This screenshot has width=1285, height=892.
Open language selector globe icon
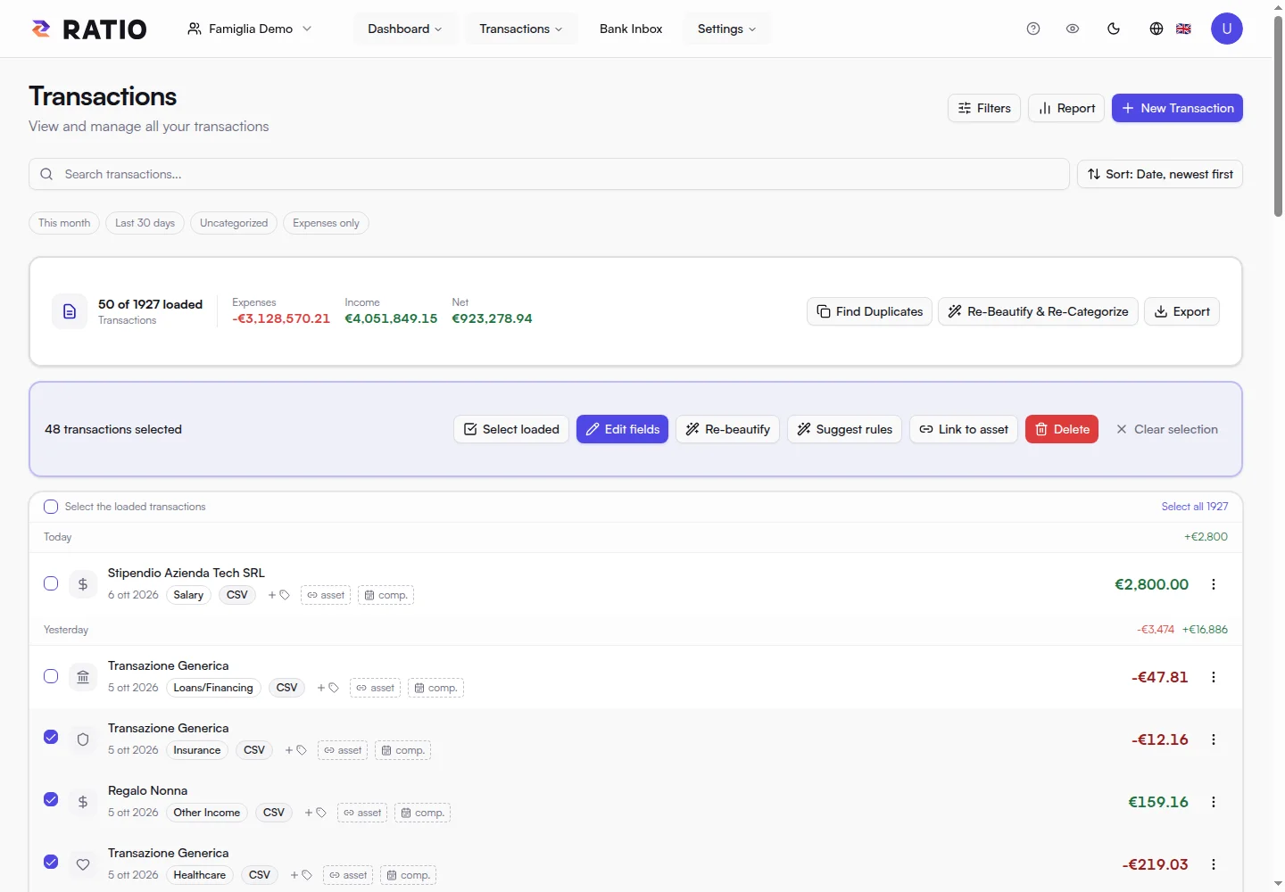click(x=1156, y=29)
